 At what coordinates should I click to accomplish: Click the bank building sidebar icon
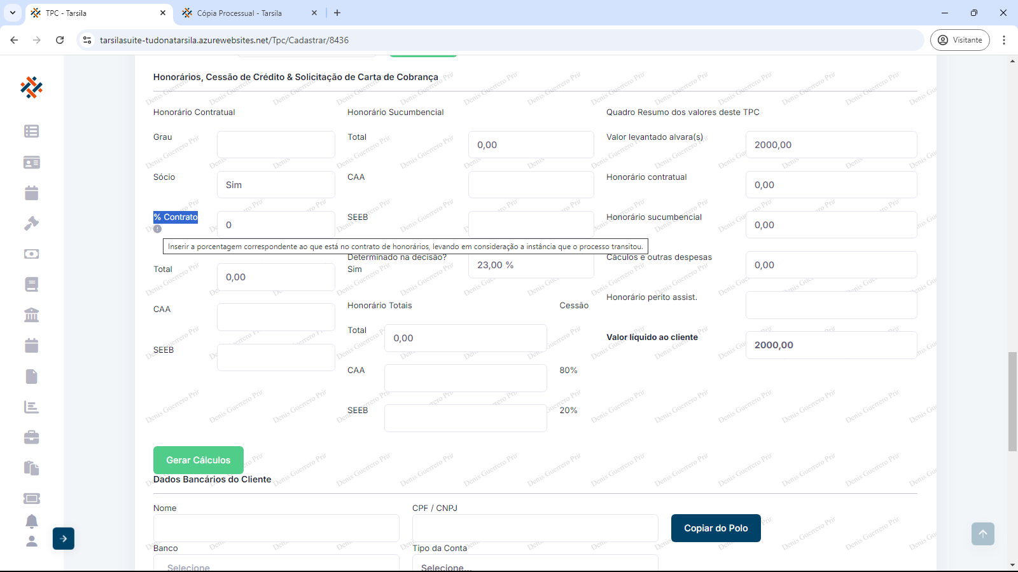tap(31, 315)
